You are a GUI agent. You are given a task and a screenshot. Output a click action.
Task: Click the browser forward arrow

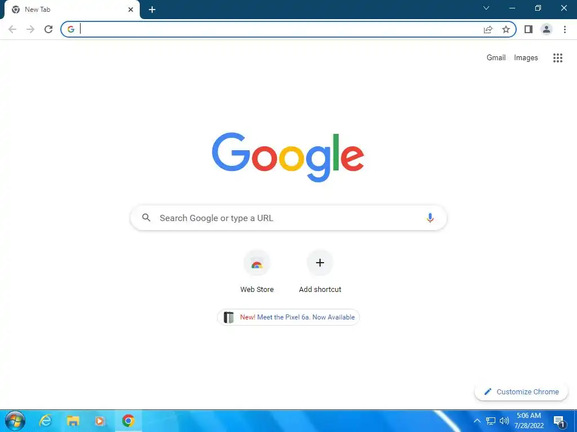click(x=30, y=29)
